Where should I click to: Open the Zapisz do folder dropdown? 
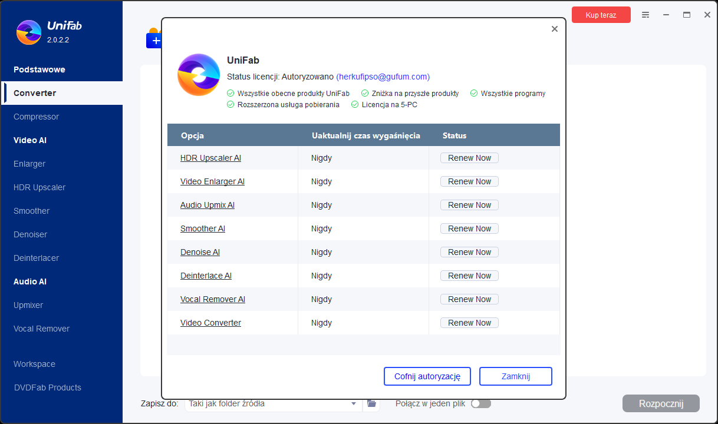[354, 403]
